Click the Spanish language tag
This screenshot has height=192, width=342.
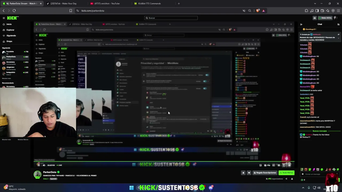[x=53, y=179]
